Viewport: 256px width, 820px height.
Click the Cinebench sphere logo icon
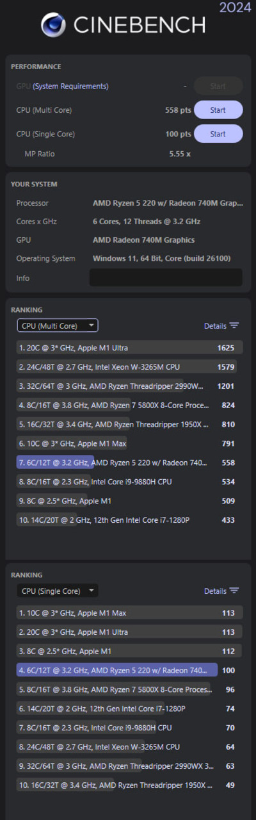(x=54, y=25)
